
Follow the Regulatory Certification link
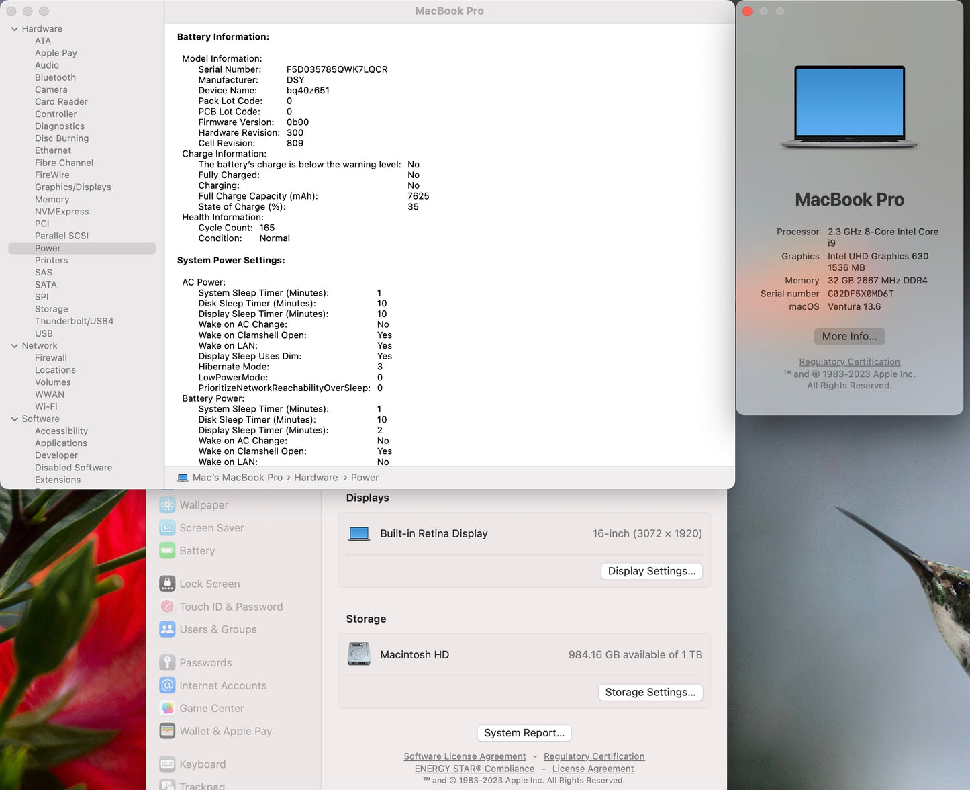pos(849,361)
